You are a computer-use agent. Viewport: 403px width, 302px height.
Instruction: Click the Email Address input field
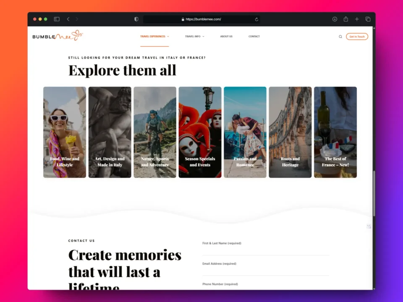click(x=266, y=271)
